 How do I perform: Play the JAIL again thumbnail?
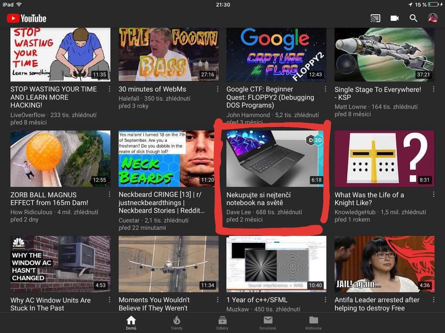385,264
